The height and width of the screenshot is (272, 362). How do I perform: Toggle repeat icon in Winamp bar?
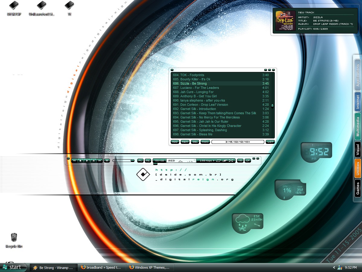pyautogui.click(x=219, y=160)
